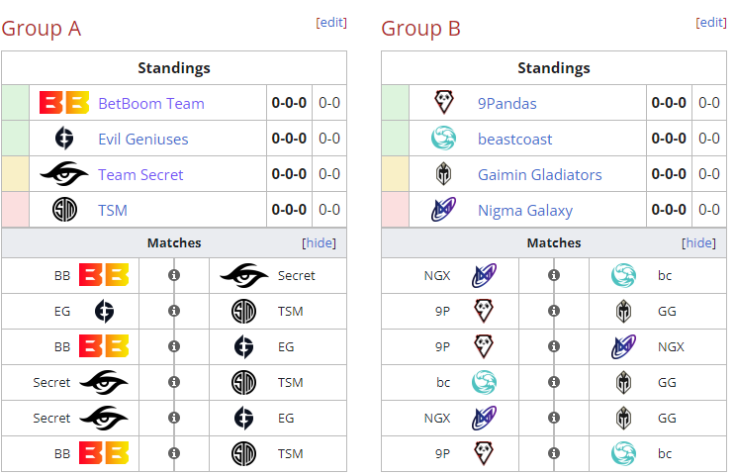
Task: Click TSM logo in Group A standings
Action: (x=64, y=210)
